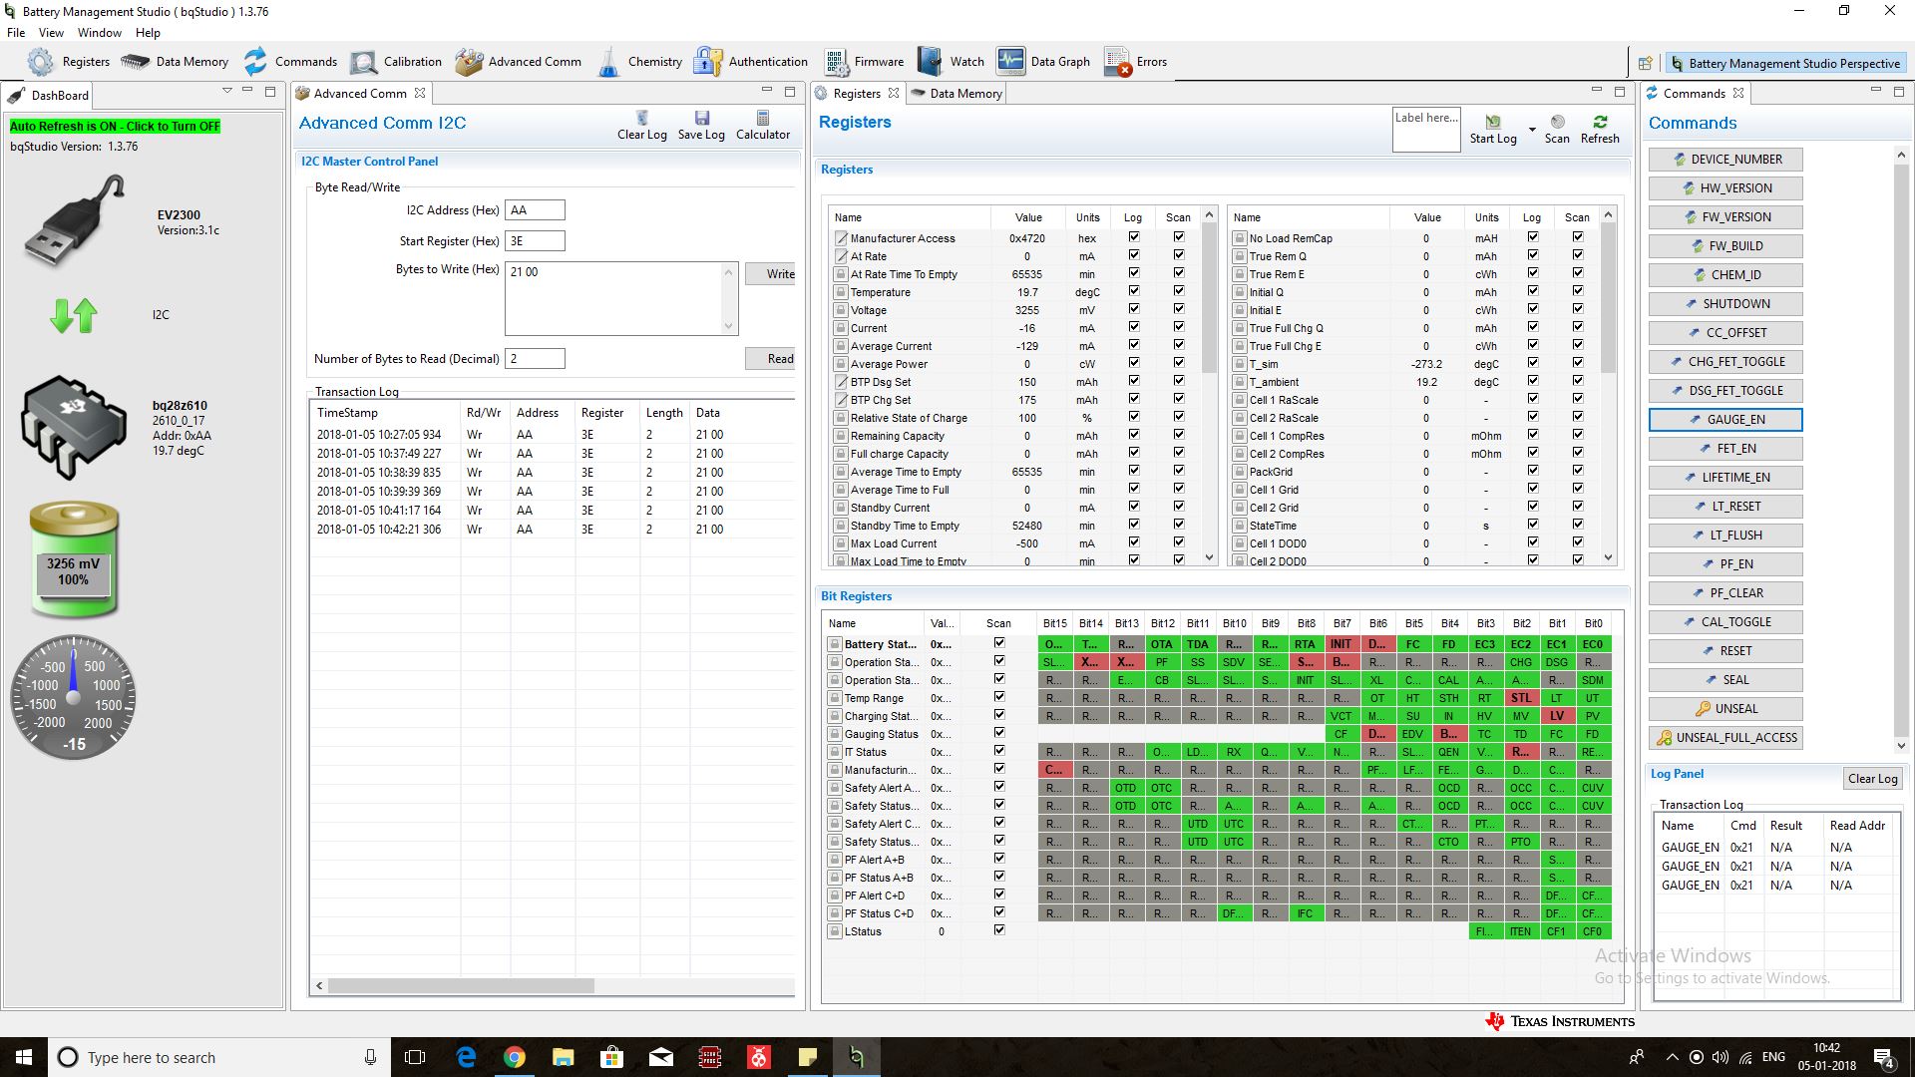Viewport: 1915px width, 1077px height.
Task: Open the Authentication lock icon
Action: [707, 62]
